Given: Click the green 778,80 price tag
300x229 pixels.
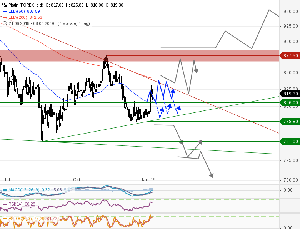Looking at the screenshot, I should (290, 121).
